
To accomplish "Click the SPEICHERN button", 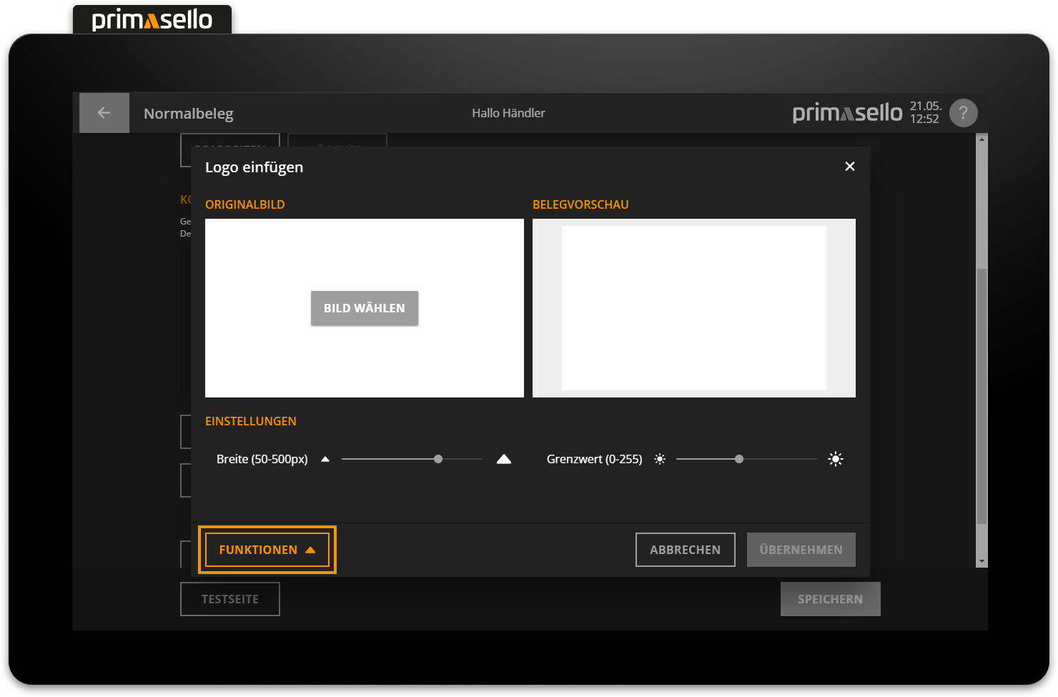I will (830, 599).
